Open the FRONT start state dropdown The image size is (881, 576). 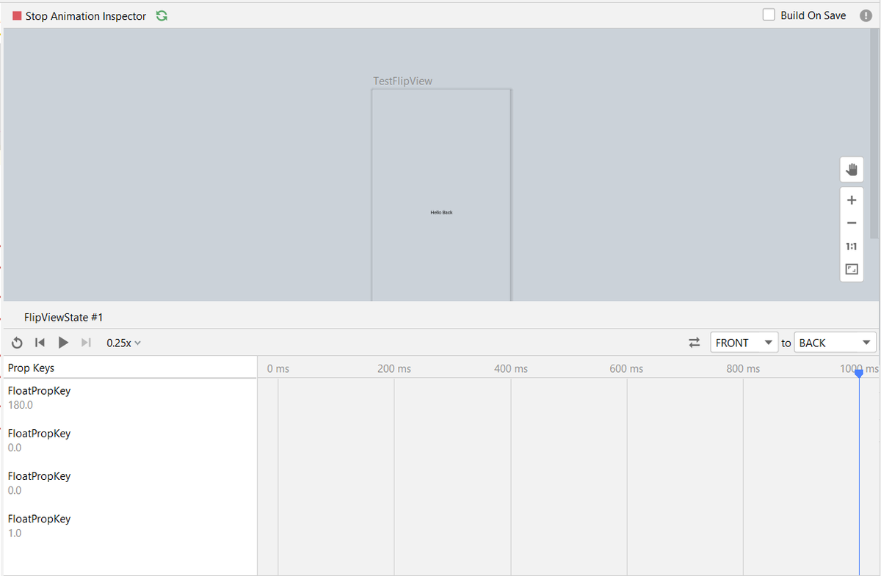pos(744,343)
